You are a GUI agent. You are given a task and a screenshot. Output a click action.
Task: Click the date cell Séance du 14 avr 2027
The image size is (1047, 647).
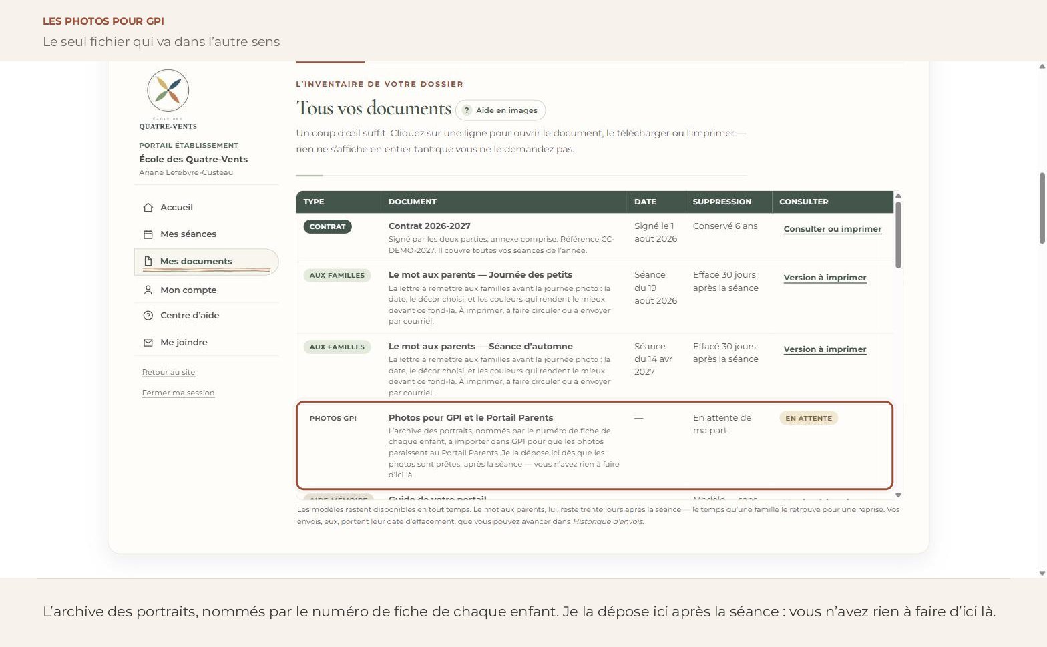point(653,359)
